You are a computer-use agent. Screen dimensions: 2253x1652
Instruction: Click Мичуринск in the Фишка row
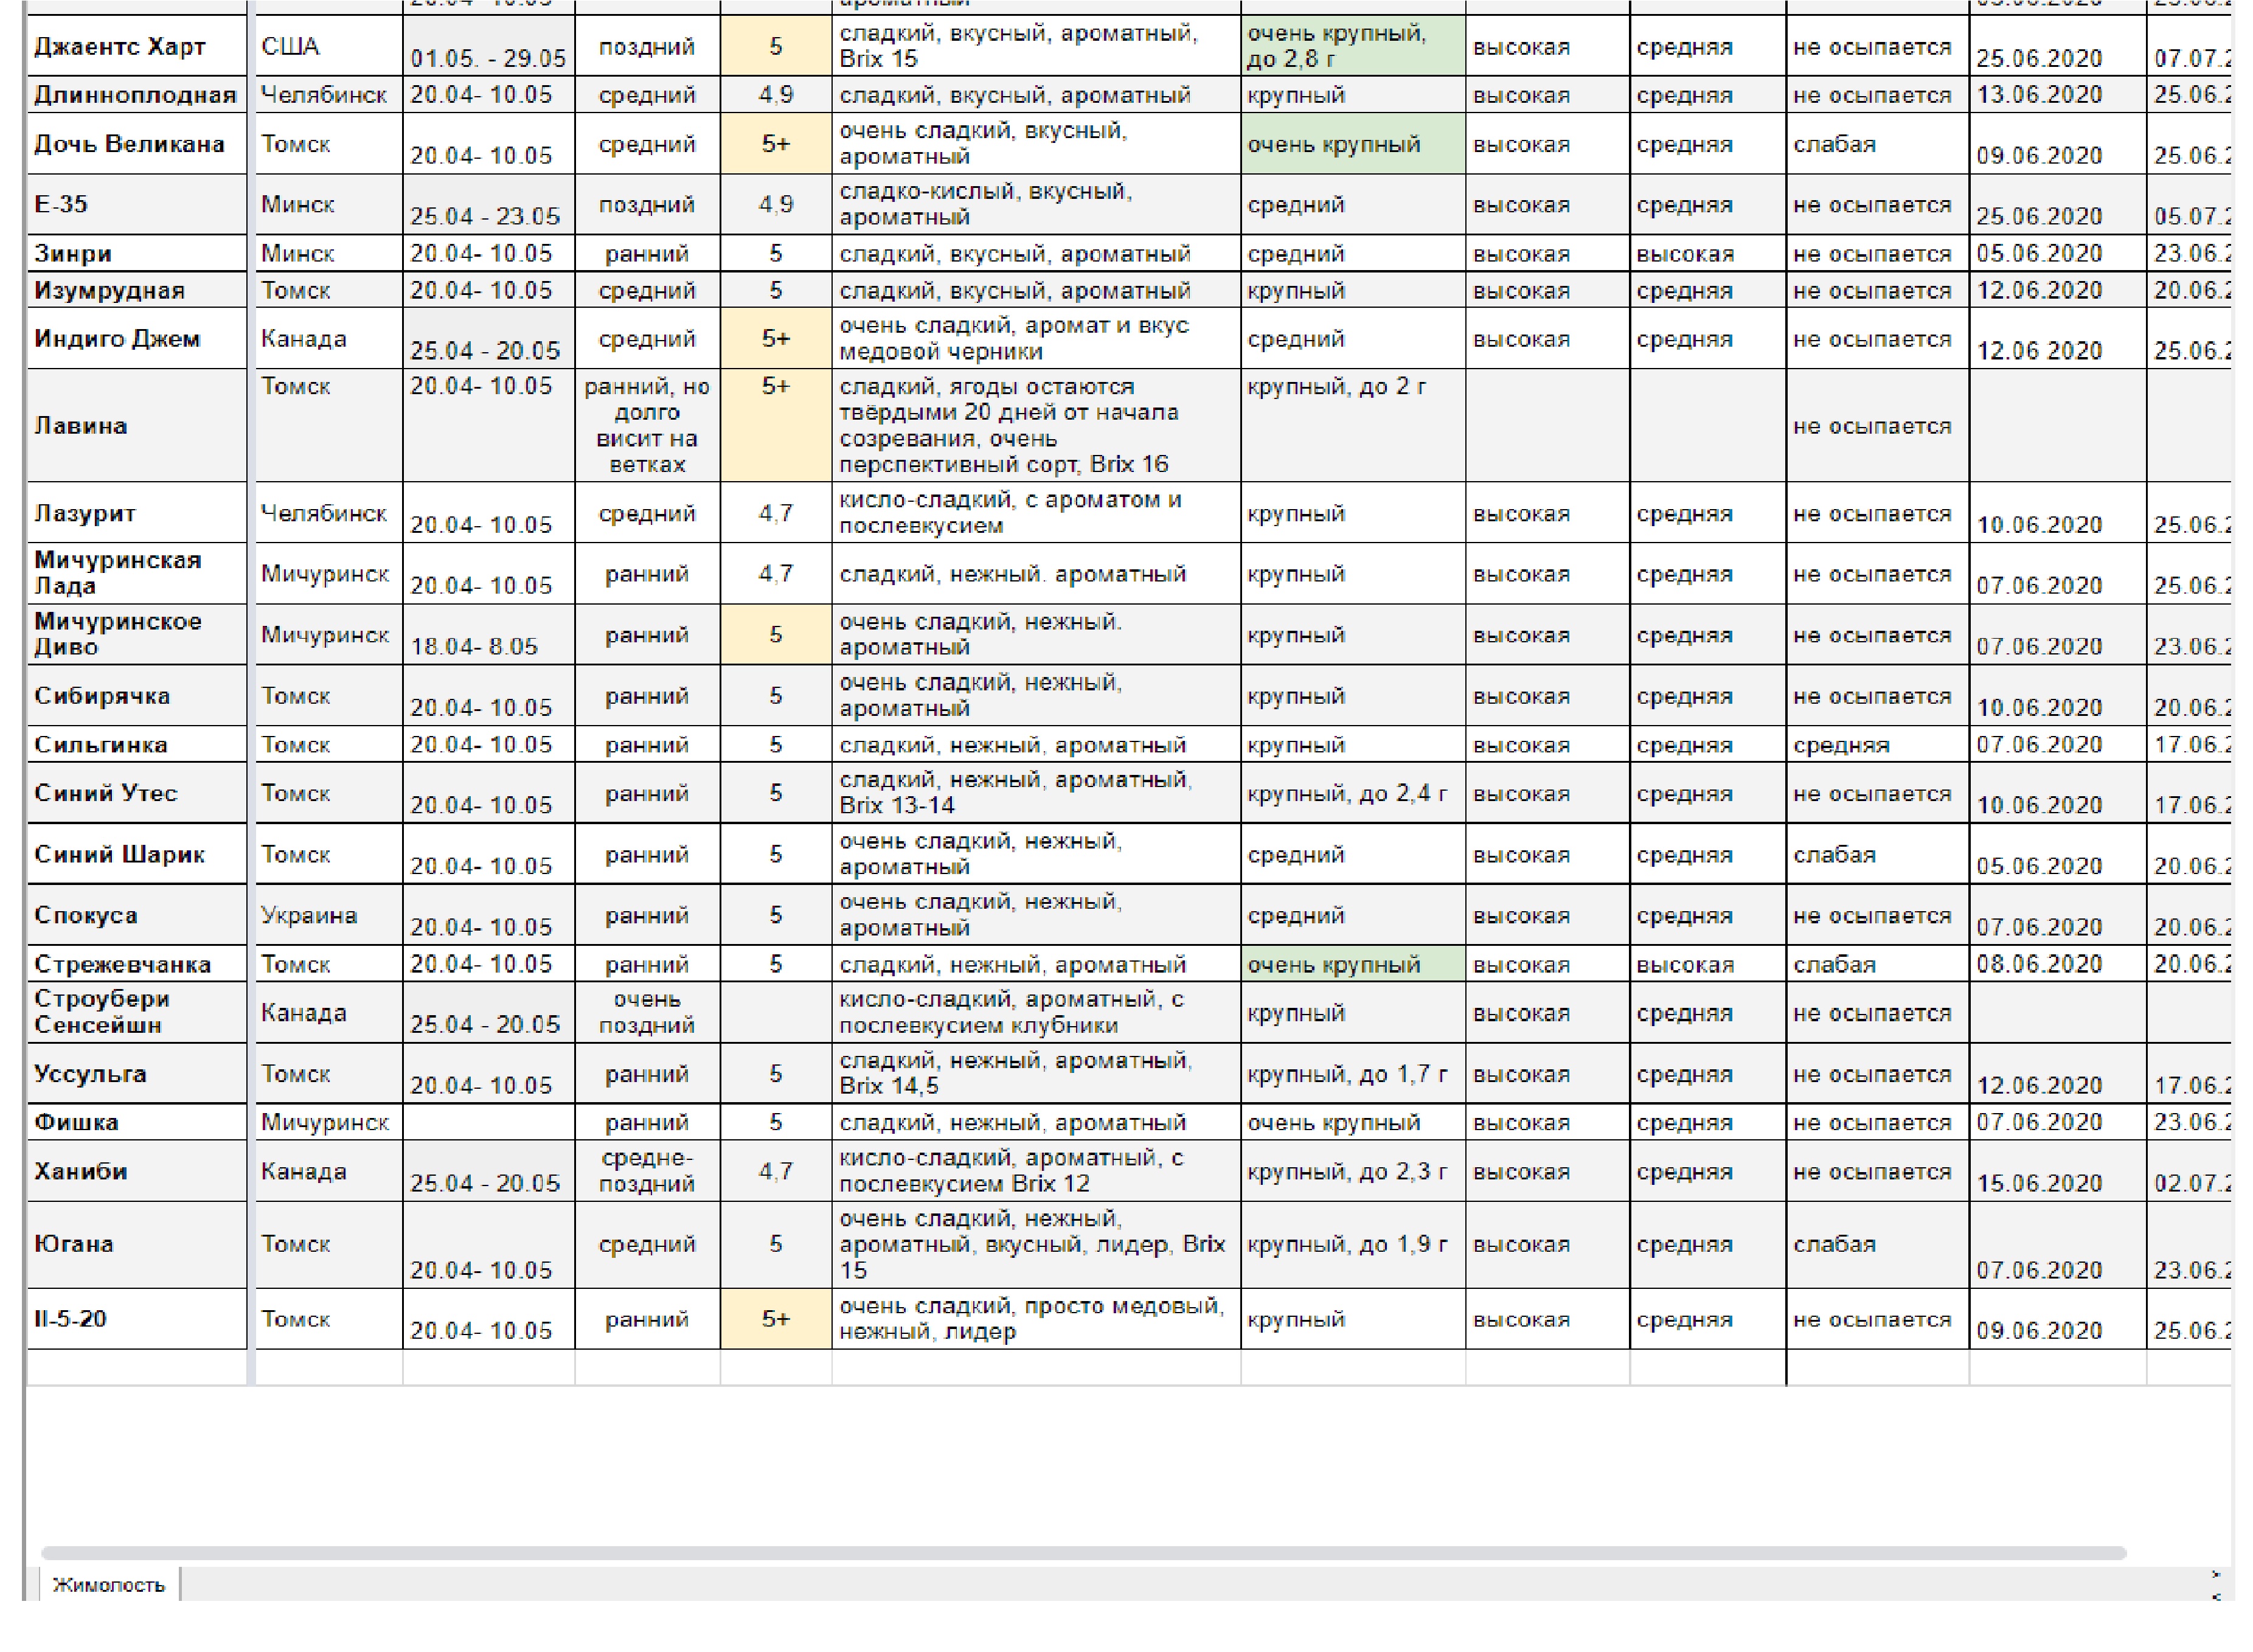click(329, 1122)
